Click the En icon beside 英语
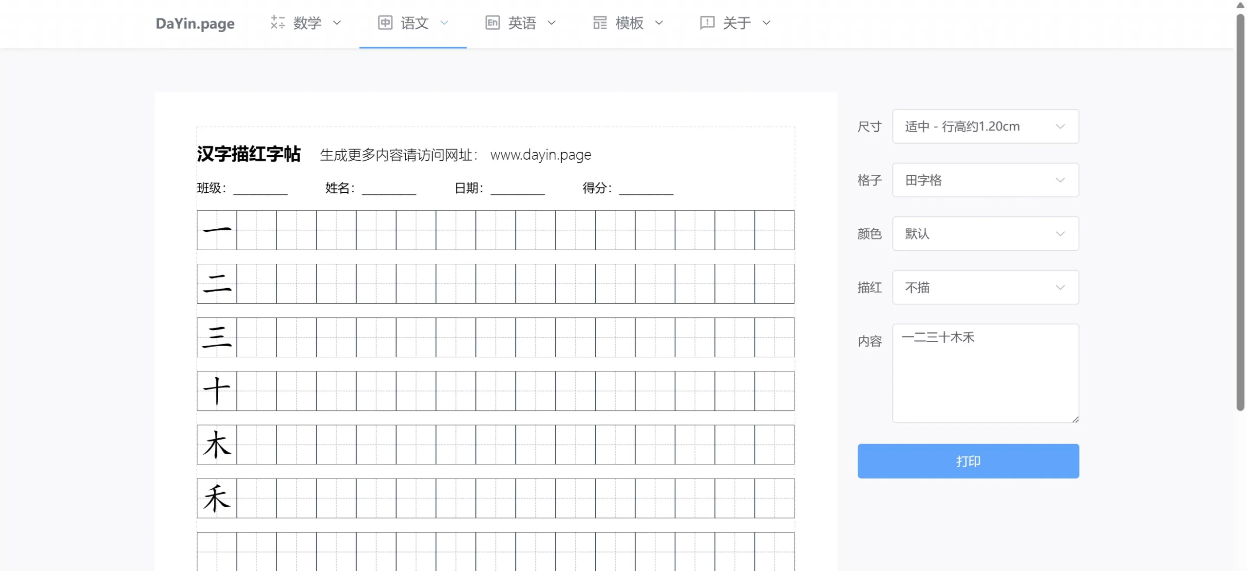This screenshot has height=571, width=1247. pos(492,22)
